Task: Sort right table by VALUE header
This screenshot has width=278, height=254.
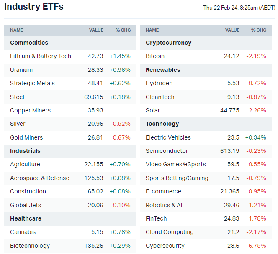Action: click(232, 30)
